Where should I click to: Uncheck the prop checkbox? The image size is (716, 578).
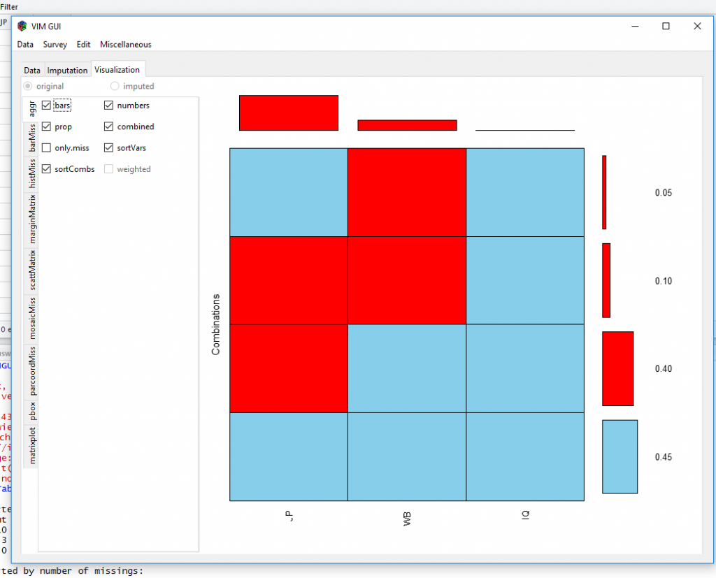[46, 127]
